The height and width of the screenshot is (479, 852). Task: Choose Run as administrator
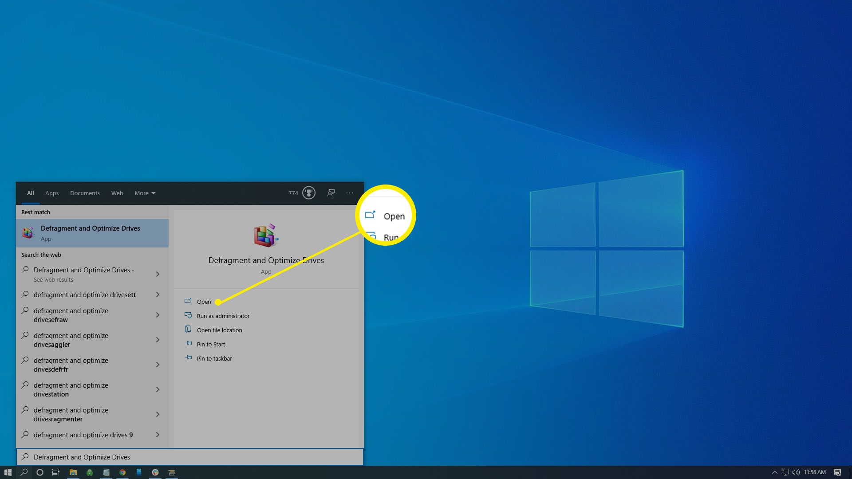tap(223, 316)
